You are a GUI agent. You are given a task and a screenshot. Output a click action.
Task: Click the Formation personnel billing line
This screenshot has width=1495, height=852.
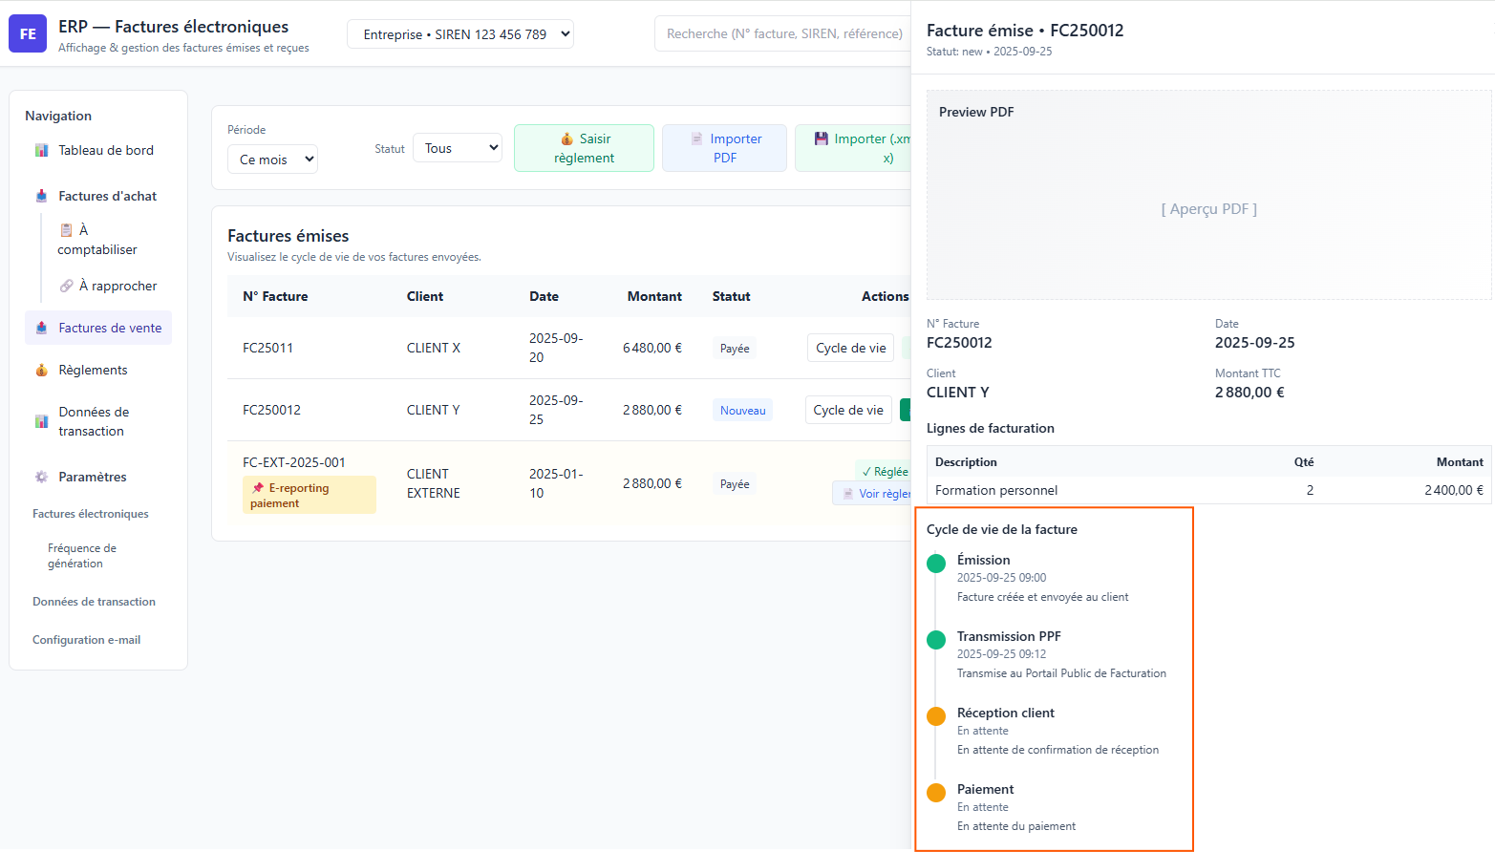coord(1208,490)
